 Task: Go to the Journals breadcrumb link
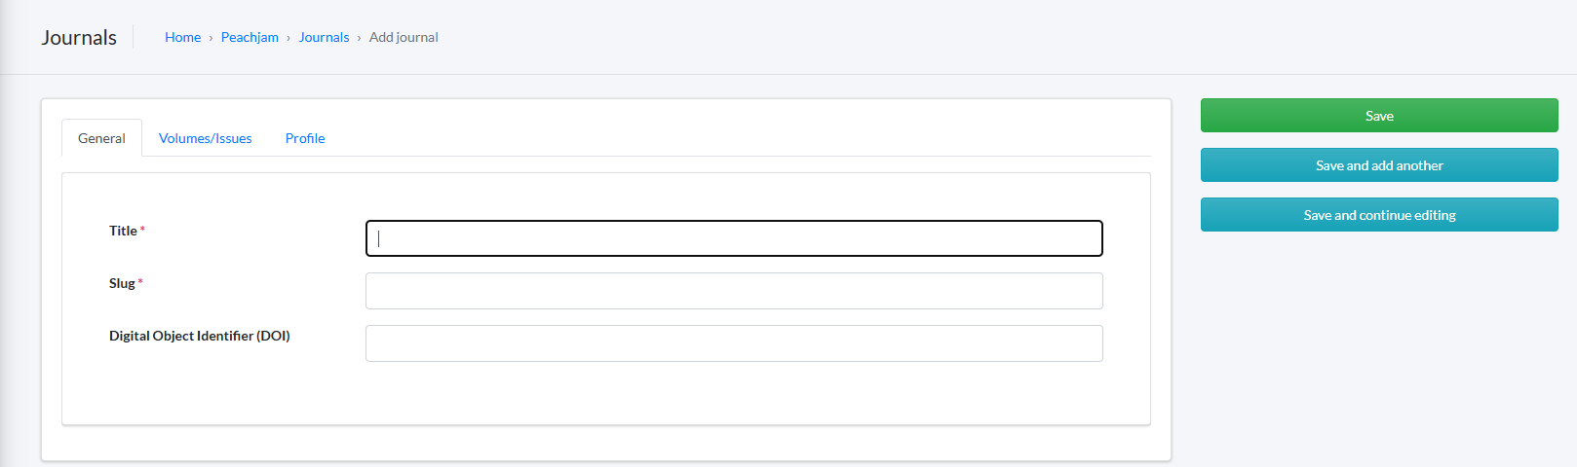[x=324, y=37]
